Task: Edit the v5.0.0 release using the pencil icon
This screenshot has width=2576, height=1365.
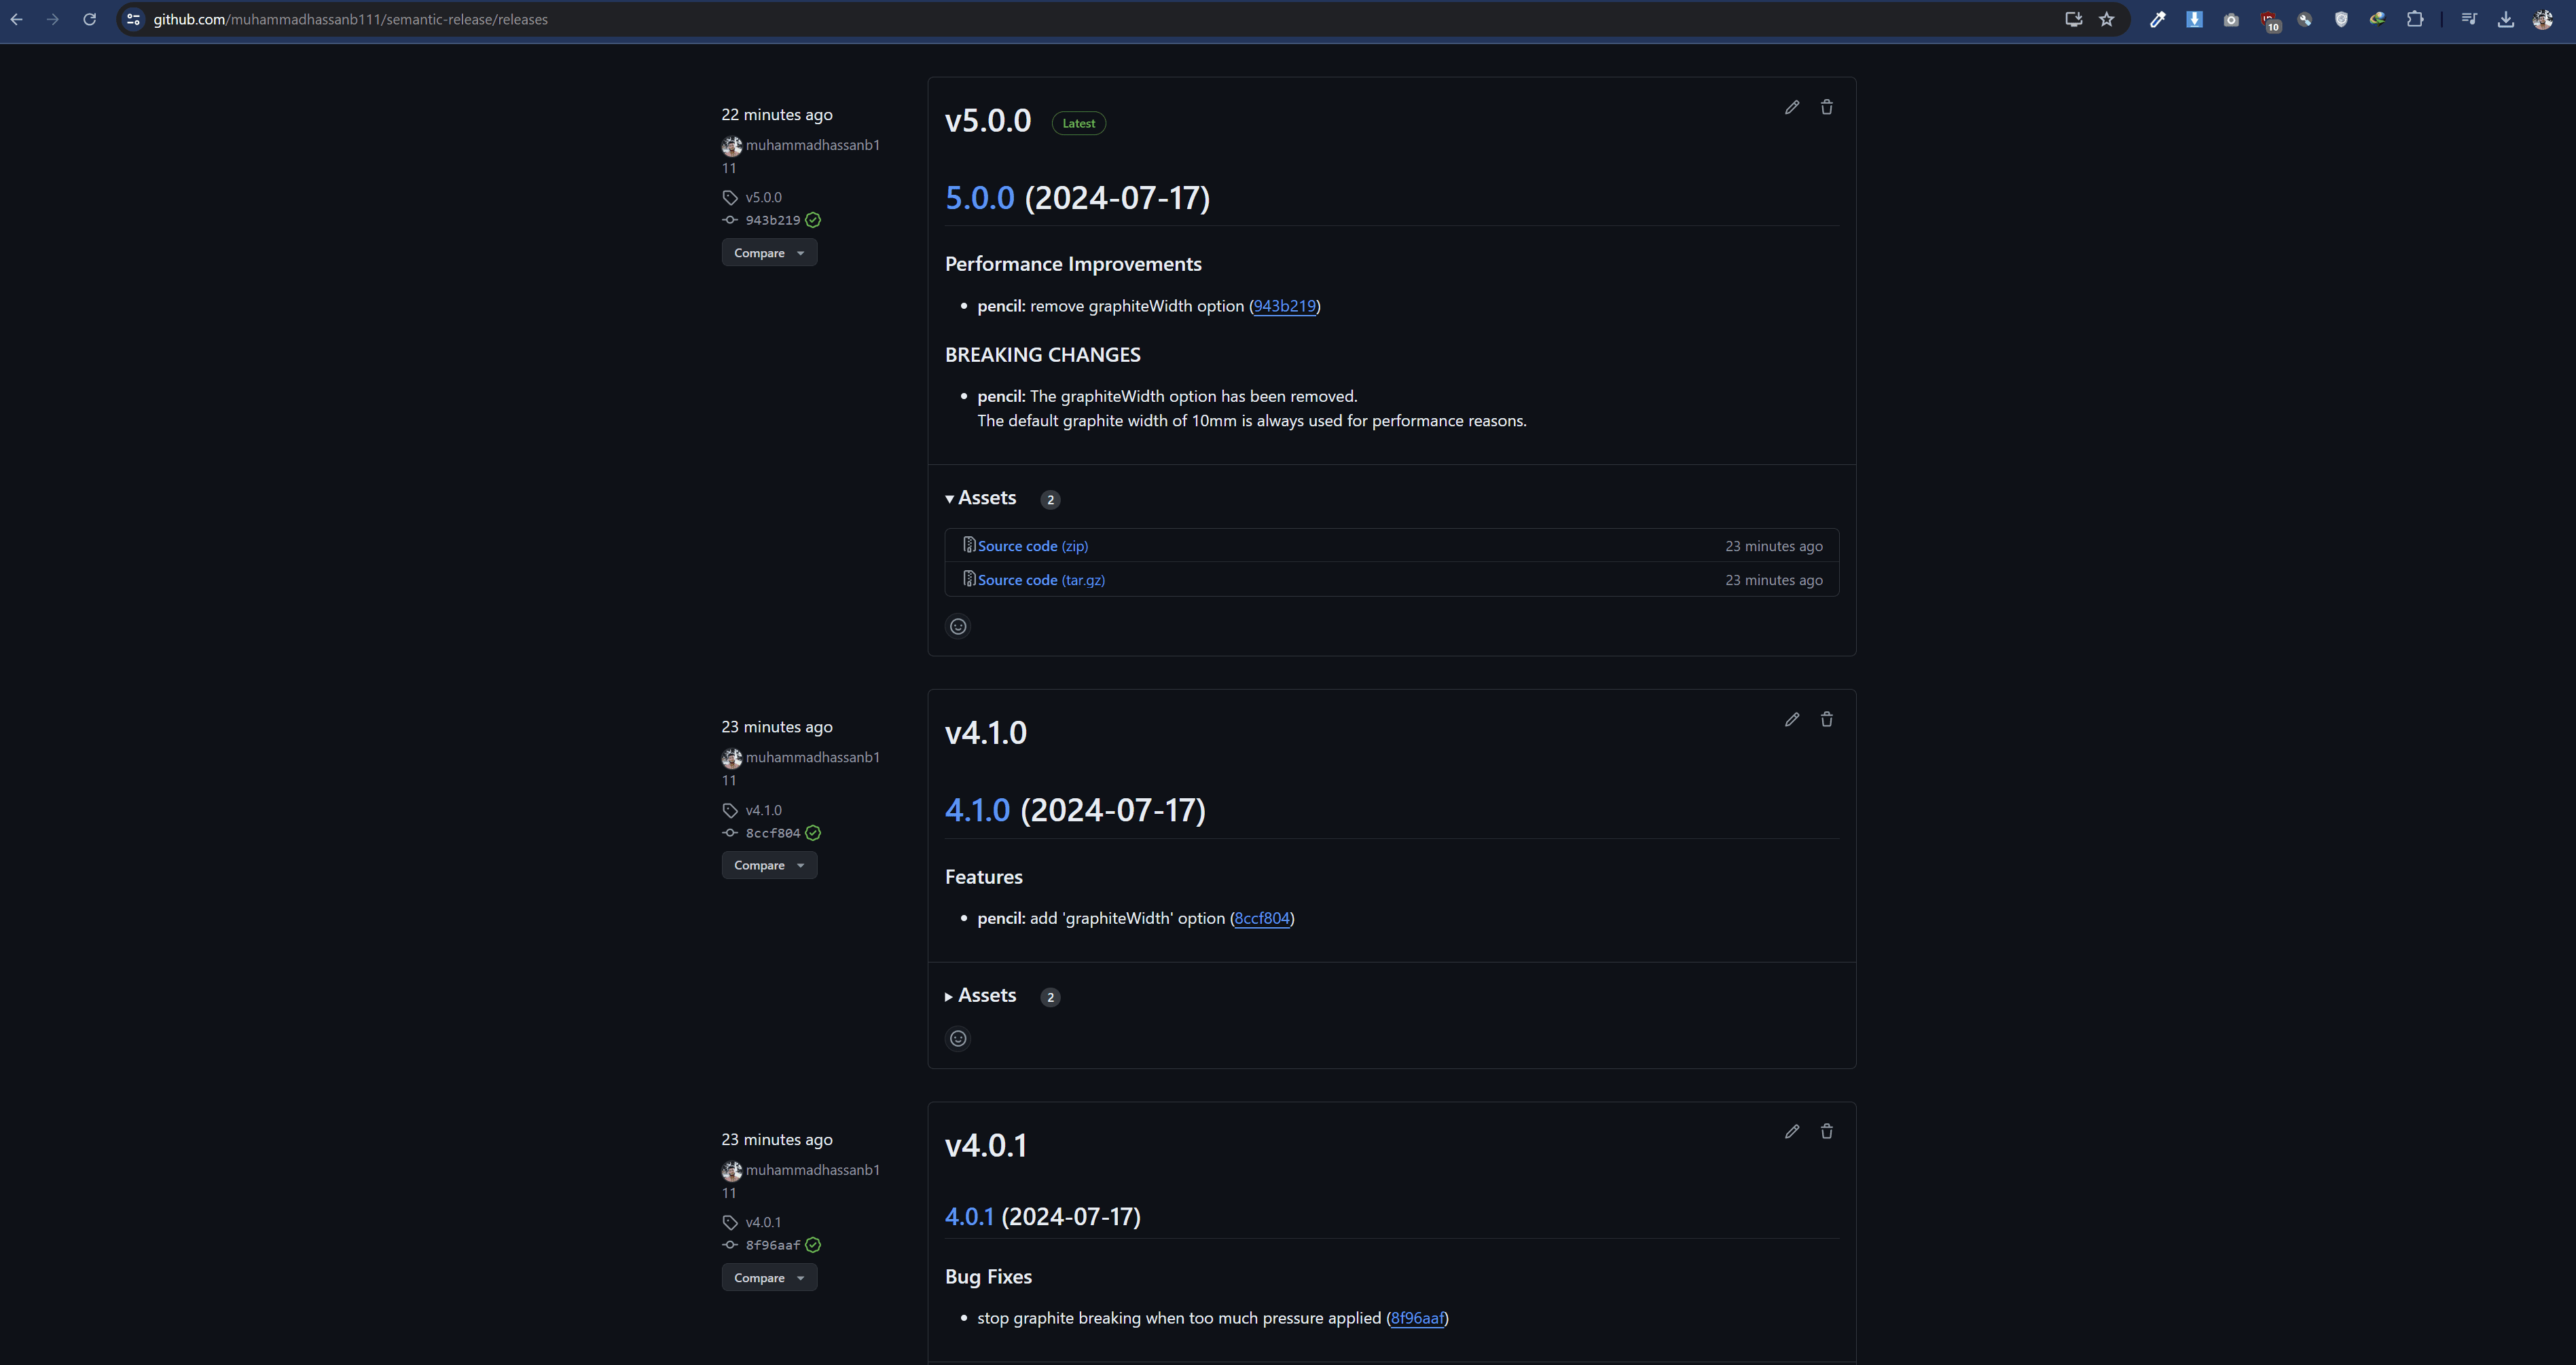Action: pos(1791,107)
